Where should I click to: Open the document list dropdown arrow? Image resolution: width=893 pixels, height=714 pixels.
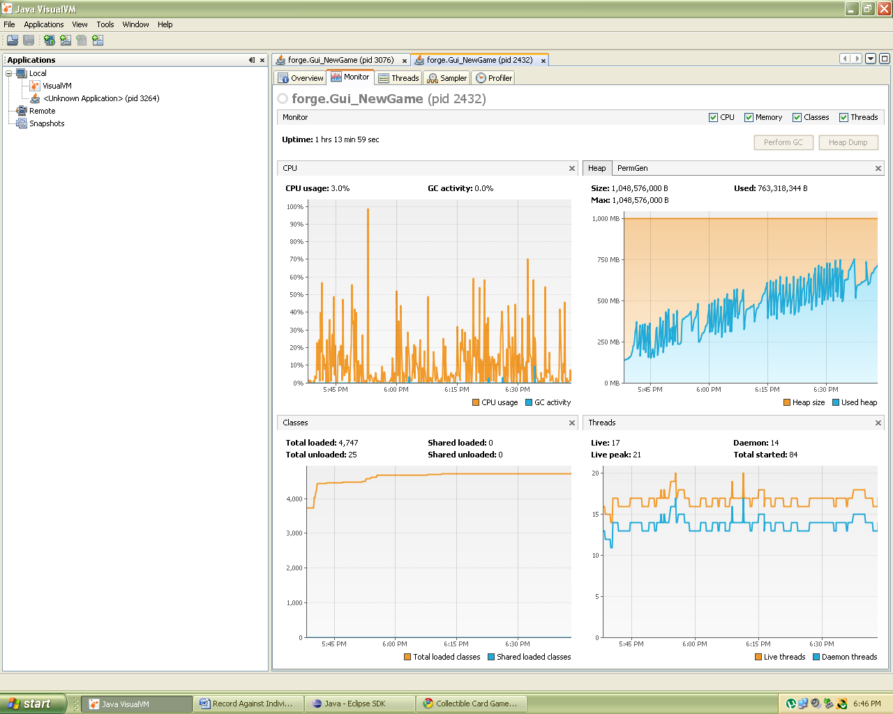[x=871, y=59]
